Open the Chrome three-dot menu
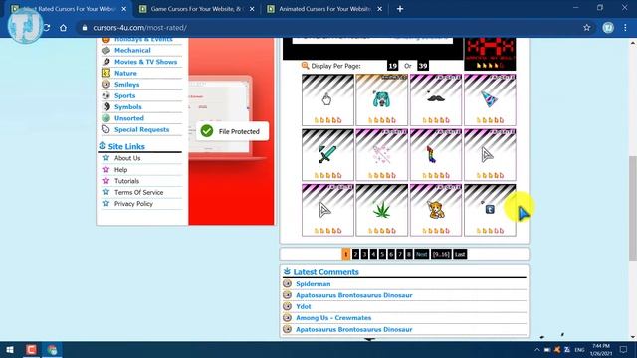The width and height of the screenshot is (637, 358). pyautogui.click(x=625, y=28)
